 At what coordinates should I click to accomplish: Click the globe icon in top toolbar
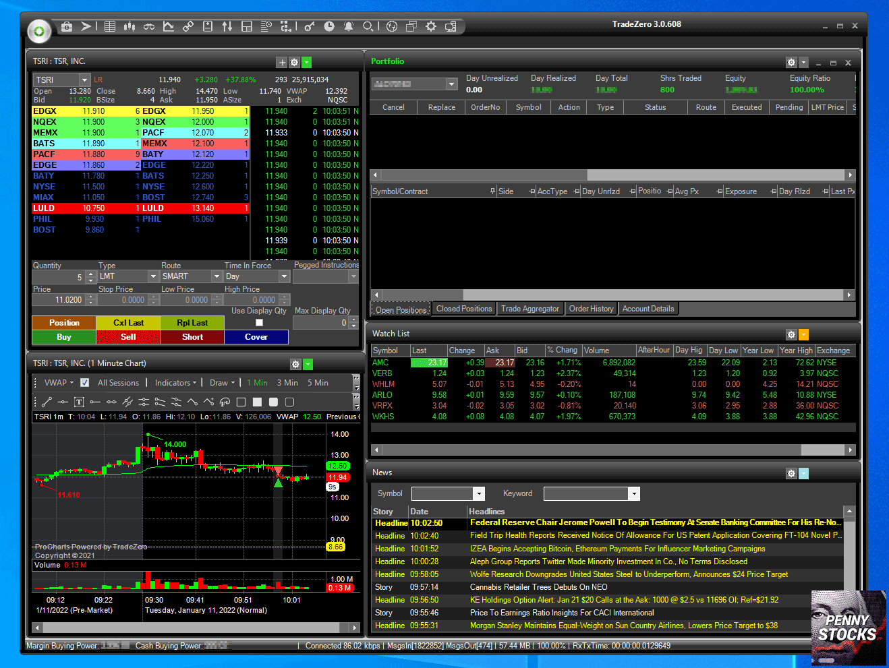pyautogui.click(x=392, y=26)
